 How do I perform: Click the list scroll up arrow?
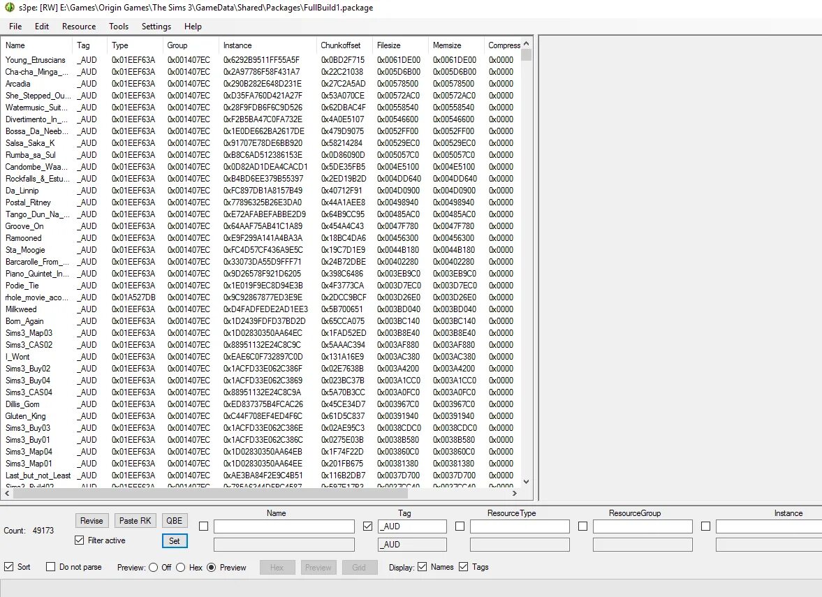(527, 43)
